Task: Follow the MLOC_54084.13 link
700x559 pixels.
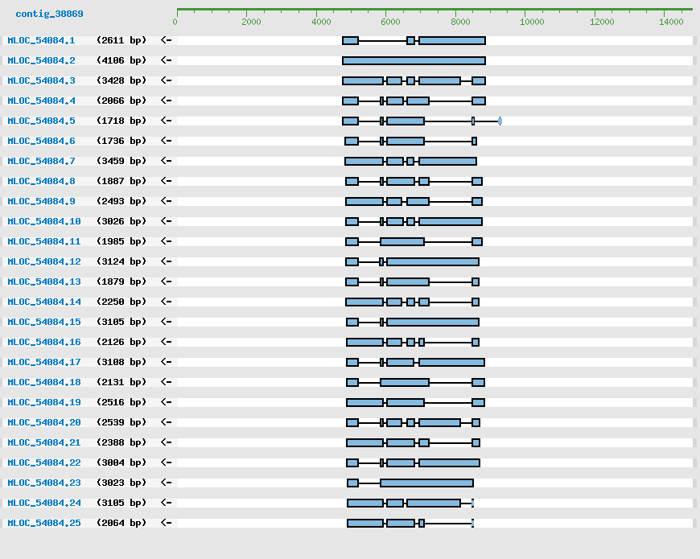Action: click(x=44, y=282)
